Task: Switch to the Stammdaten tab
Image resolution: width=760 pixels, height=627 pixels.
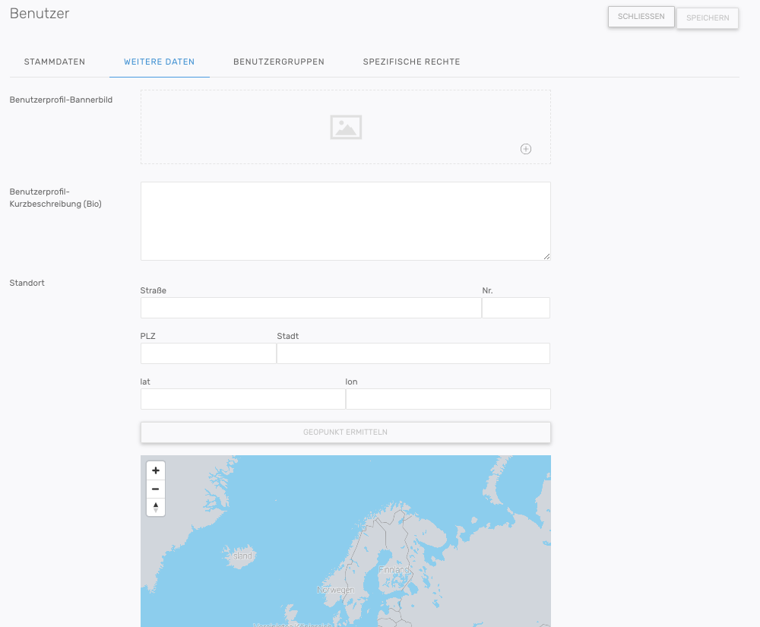Action: coord(55,62)
